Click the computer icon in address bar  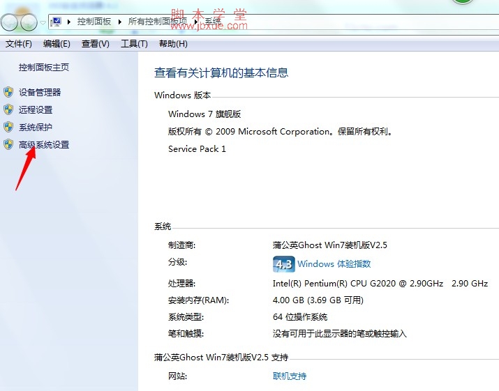(56, 22)
